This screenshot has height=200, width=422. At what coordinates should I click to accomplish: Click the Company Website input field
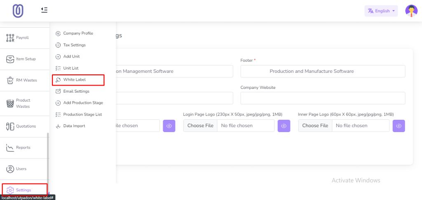322,98
